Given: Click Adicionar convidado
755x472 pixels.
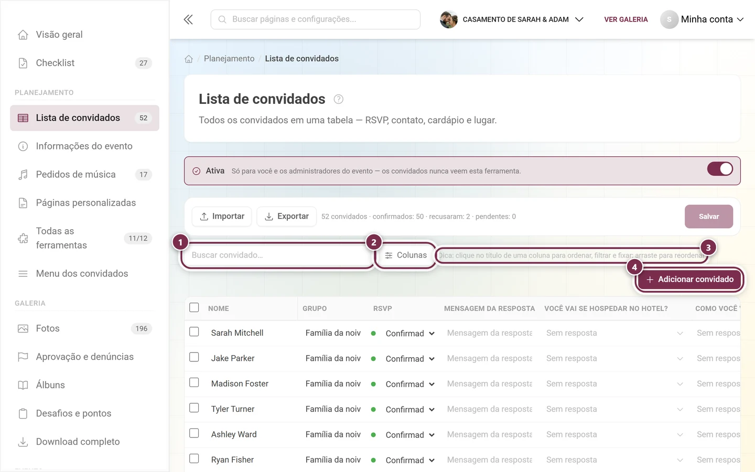Looking at the screenshot, I should pos(690,280).
